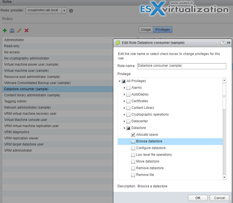Image resolution: width=233 pixels, height=203 pixels.
Task: Uncheck the Allocate space checkbox
Action: pyautogui.click(x=133, y=135)
